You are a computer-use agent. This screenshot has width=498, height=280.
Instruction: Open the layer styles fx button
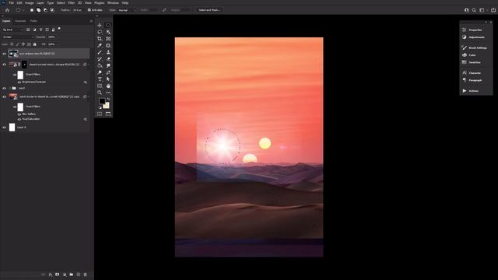pyautogui.click(x=50, y=275)
